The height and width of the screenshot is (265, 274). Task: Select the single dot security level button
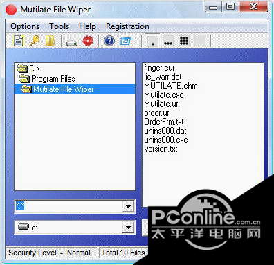click(x=152, y=41)
